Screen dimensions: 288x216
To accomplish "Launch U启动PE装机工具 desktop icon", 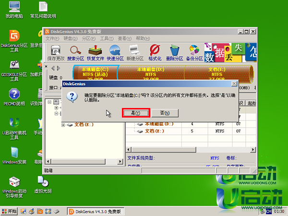I will [14, 129].
